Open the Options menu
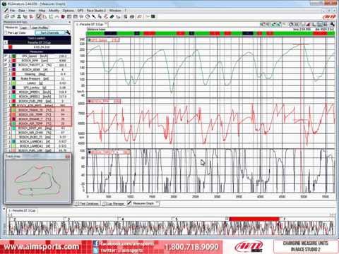Viewport: 339px width, 254px height. click(x=69, y=11)
